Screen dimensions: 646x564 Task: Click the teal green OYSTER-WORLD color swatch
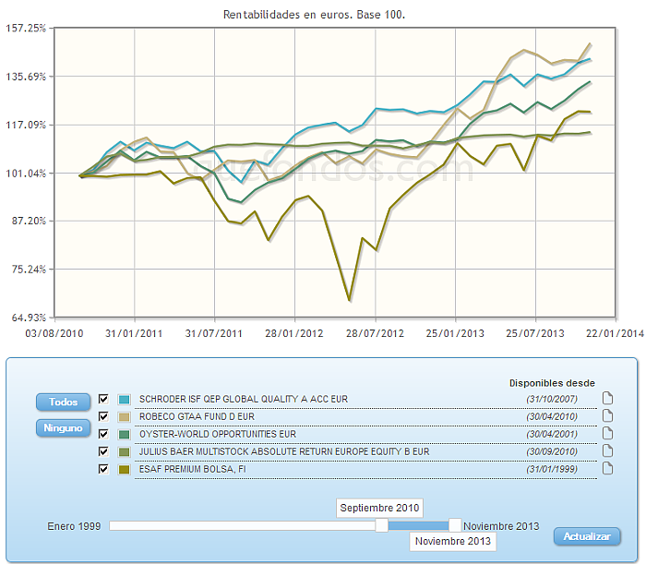point(124,434)
